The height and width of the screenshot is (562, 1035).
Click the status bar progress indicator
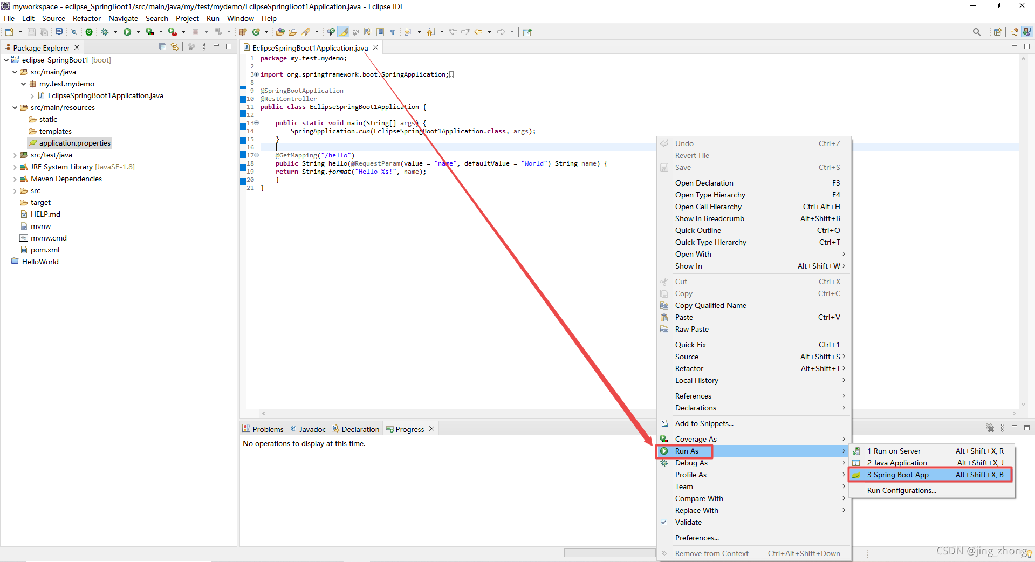pyautogui.click(x=609, y=553)
